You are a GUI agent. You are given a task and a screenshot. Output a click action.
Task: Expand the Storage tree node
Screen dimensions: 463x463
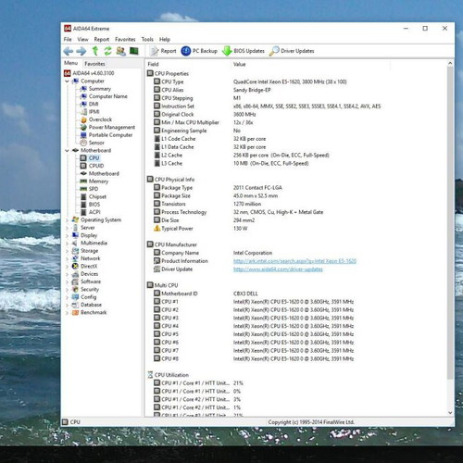pyautogui.click(x=67, y=251)
